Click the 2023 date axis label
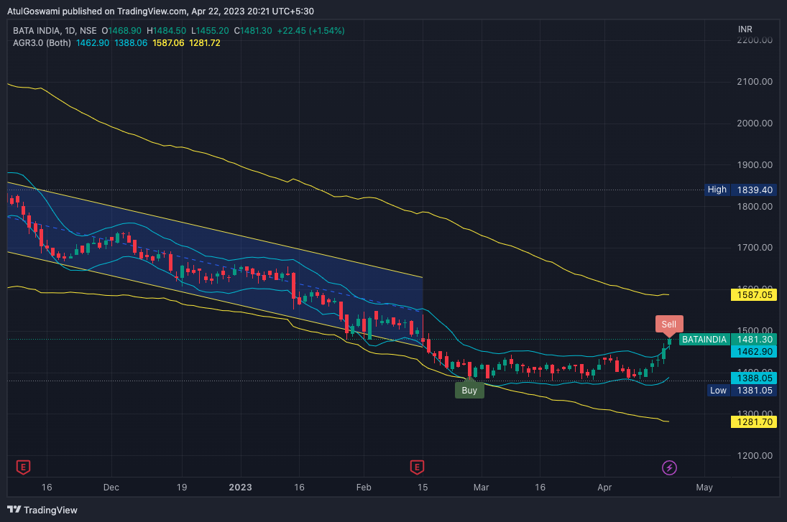The height and width of the screenshot is (522, 787). [241, 488]
